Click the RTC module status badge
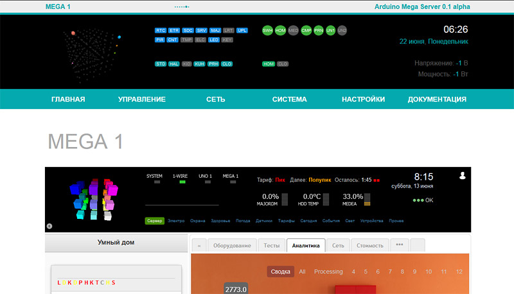The image size is (514, 294). tap(161, 30)
